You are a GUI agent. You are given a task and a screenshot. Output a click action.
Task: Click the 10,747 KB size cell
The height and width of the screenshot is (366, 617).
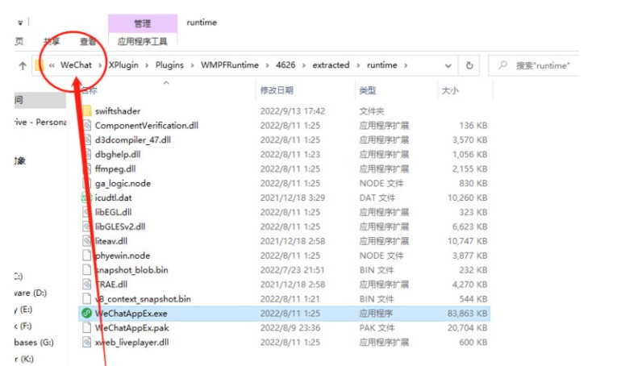[x=467, y=241]
